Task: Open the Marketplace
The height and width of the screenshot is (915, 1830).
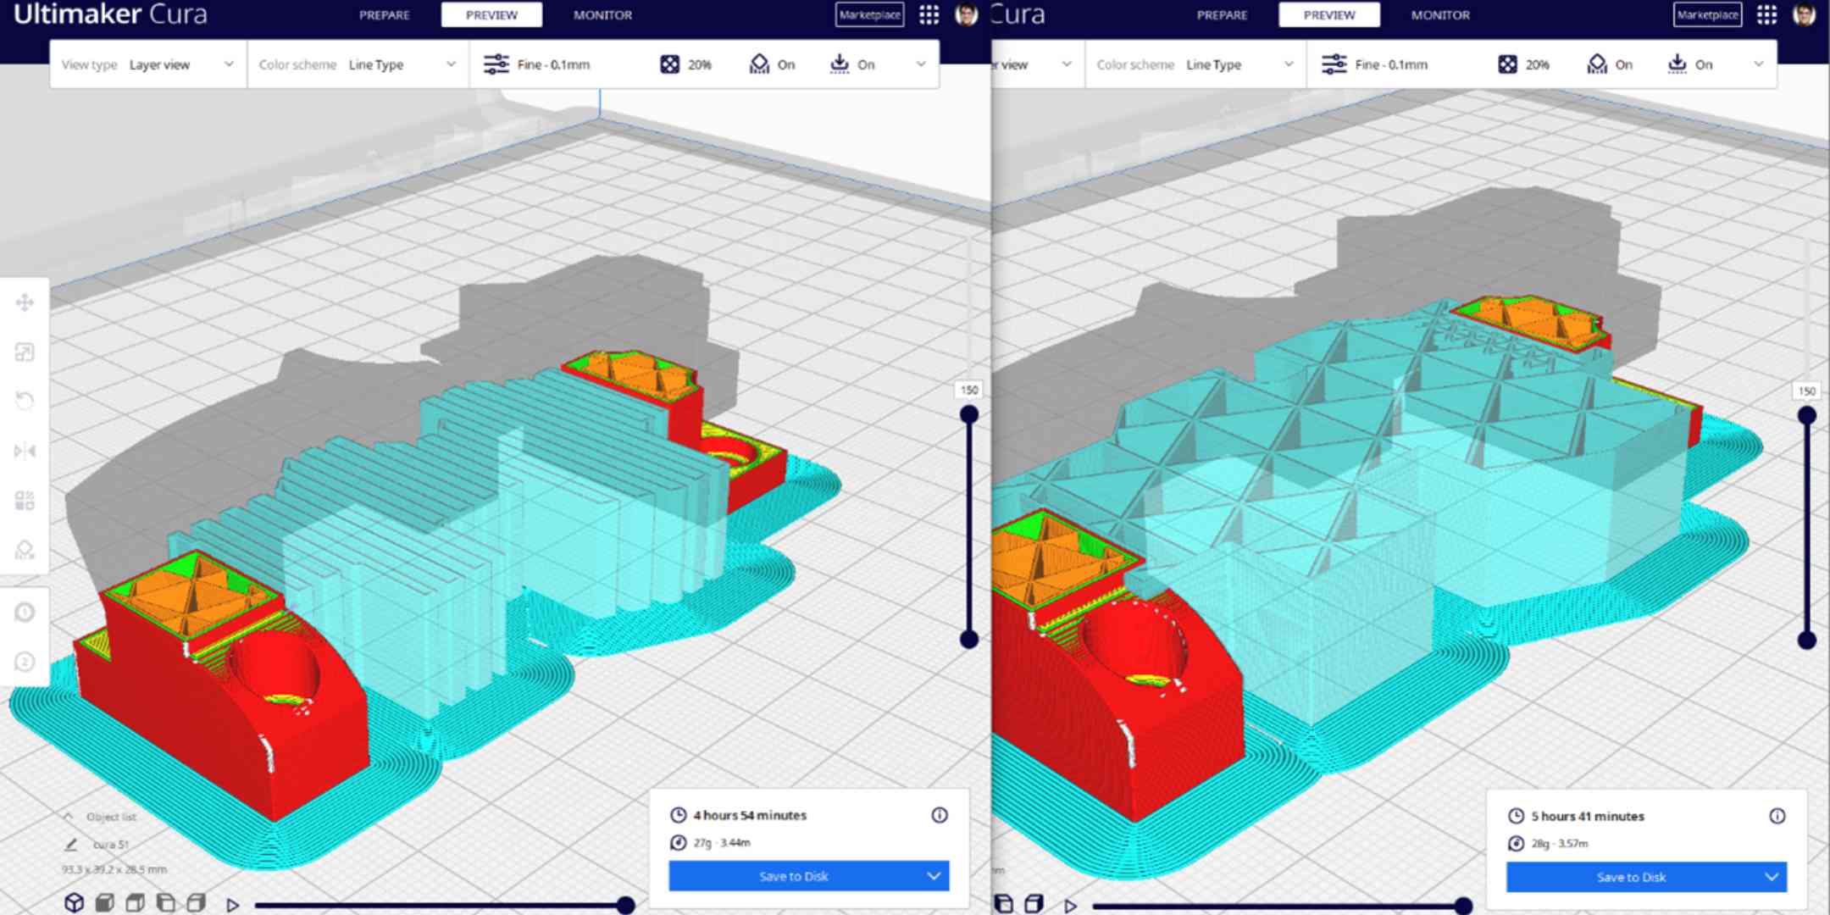Action: [x=868, y=14]
